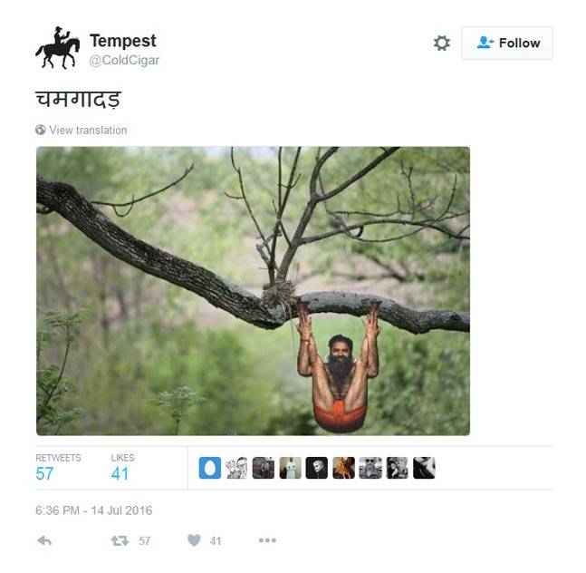Click the Follow button

[x=507, y=43]
